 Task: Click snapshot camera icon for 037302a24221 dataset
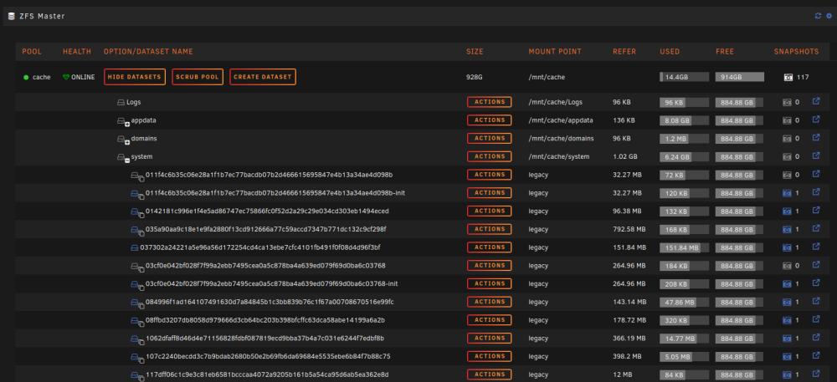(x=788, y=247)
